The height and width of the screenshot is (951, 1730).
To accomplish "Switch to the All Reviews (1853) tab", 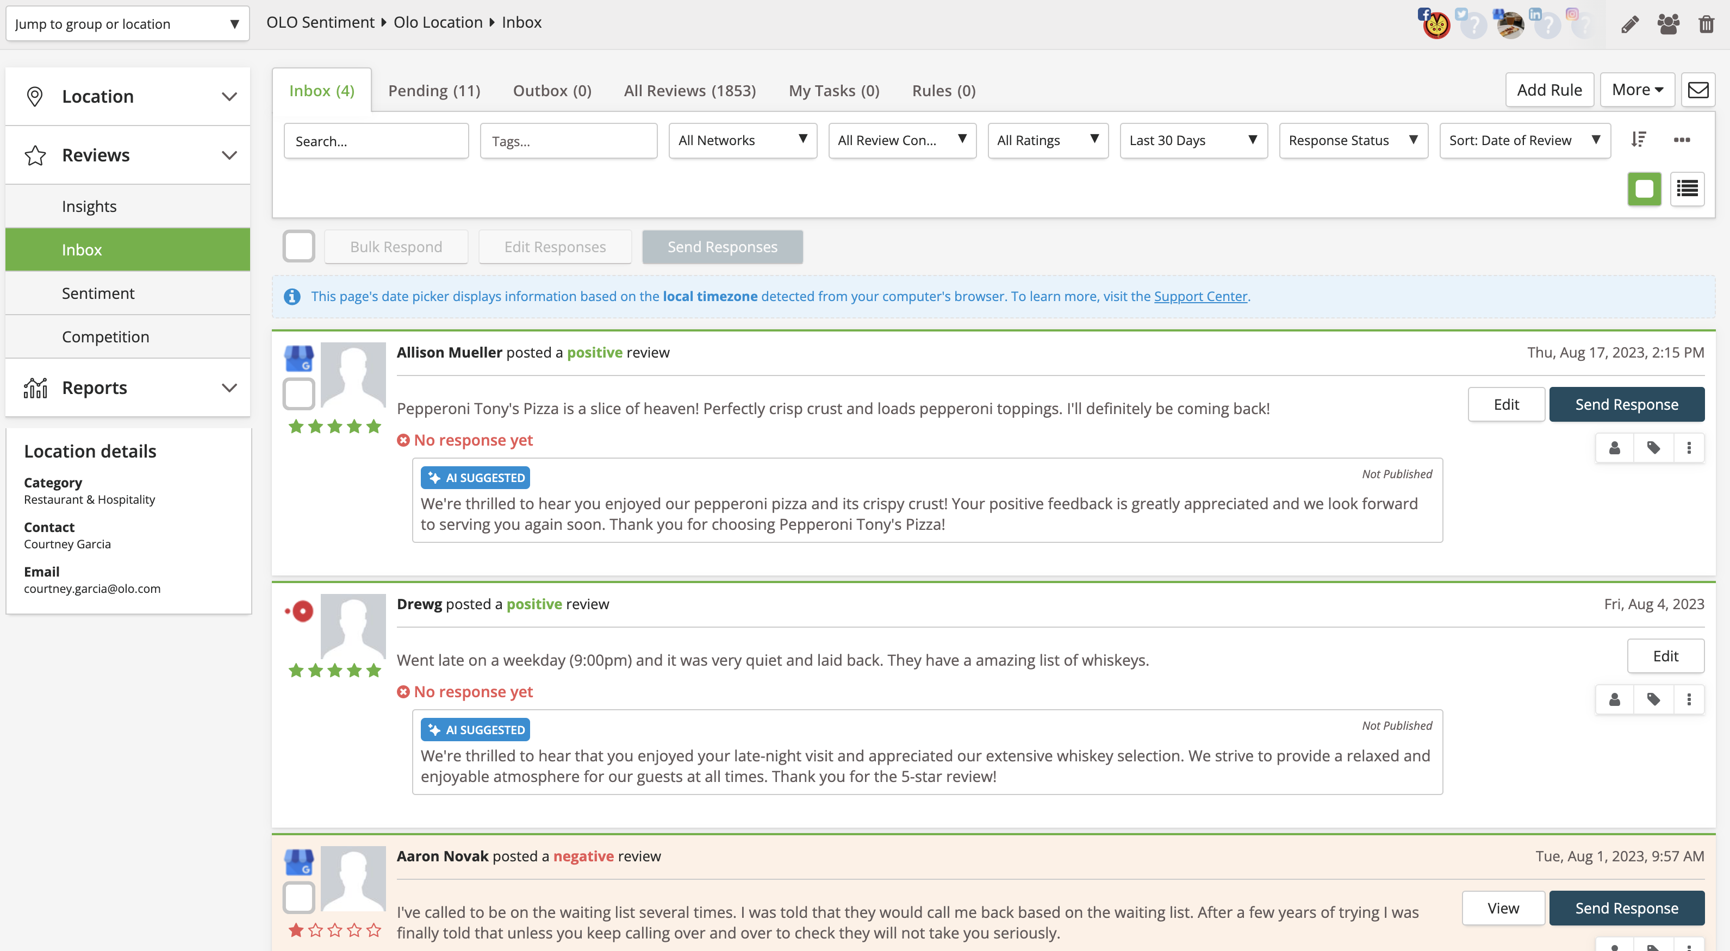I will (x=690, y=91).
